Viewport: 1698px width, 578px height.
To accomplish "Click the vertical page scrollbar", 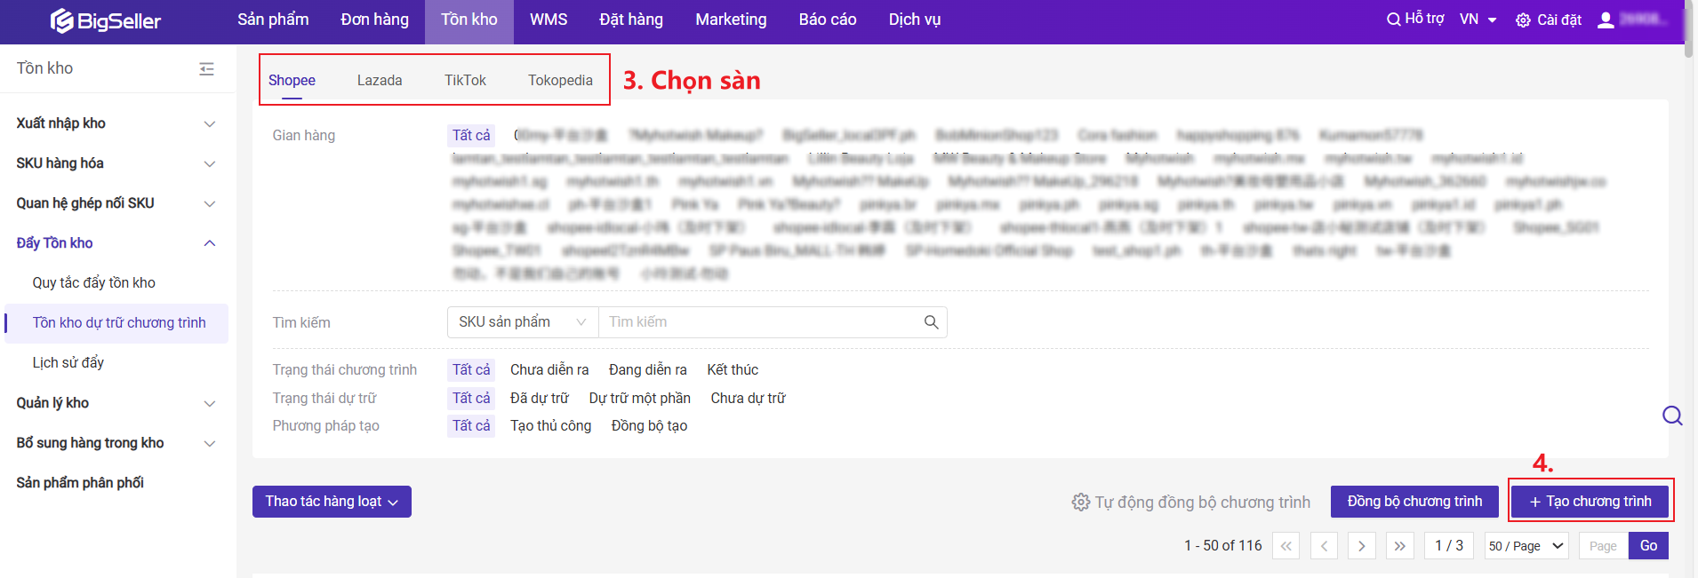I will click(x=1688, y=28).
